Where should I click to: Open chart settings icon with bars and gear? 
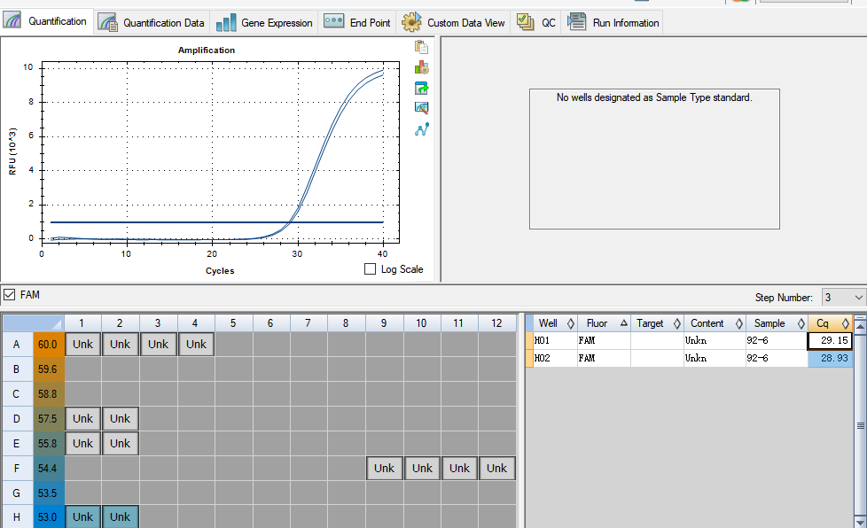click(421, 68)
